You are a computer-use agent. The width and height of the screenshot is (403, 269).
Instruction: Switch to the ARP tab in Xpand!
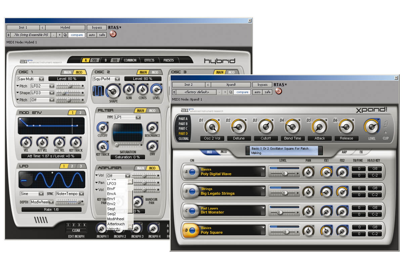pos(345,152)
